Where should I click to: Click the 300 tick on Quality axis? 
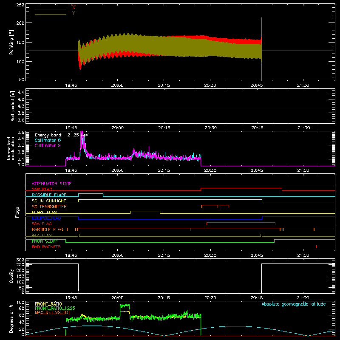20,260
